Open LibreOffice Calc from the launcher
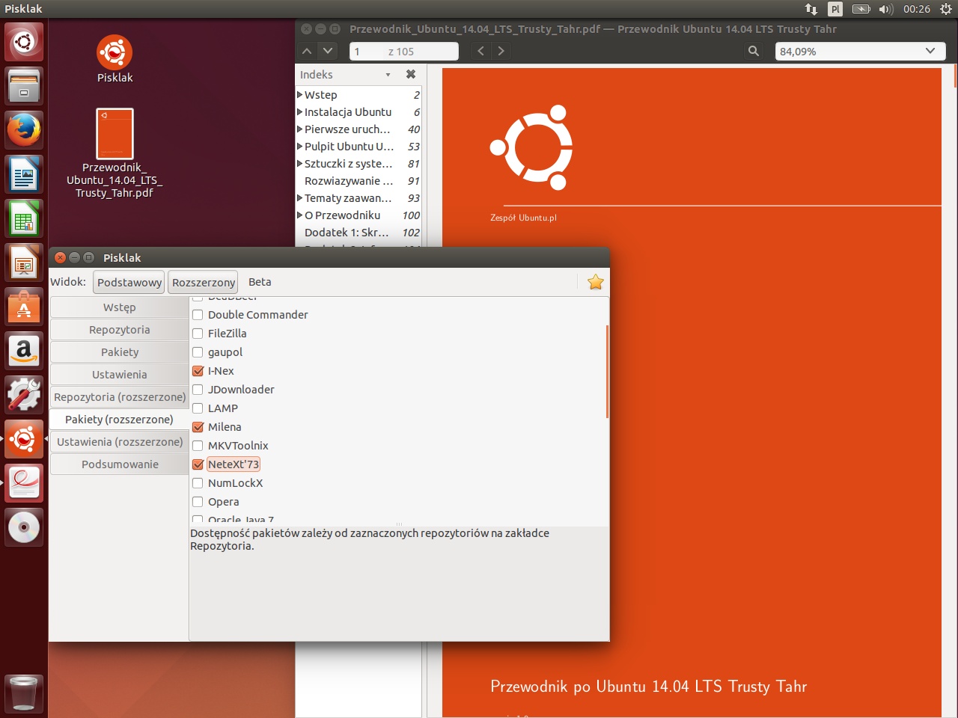This screenshot has width=958, height=718. (24, 218)
